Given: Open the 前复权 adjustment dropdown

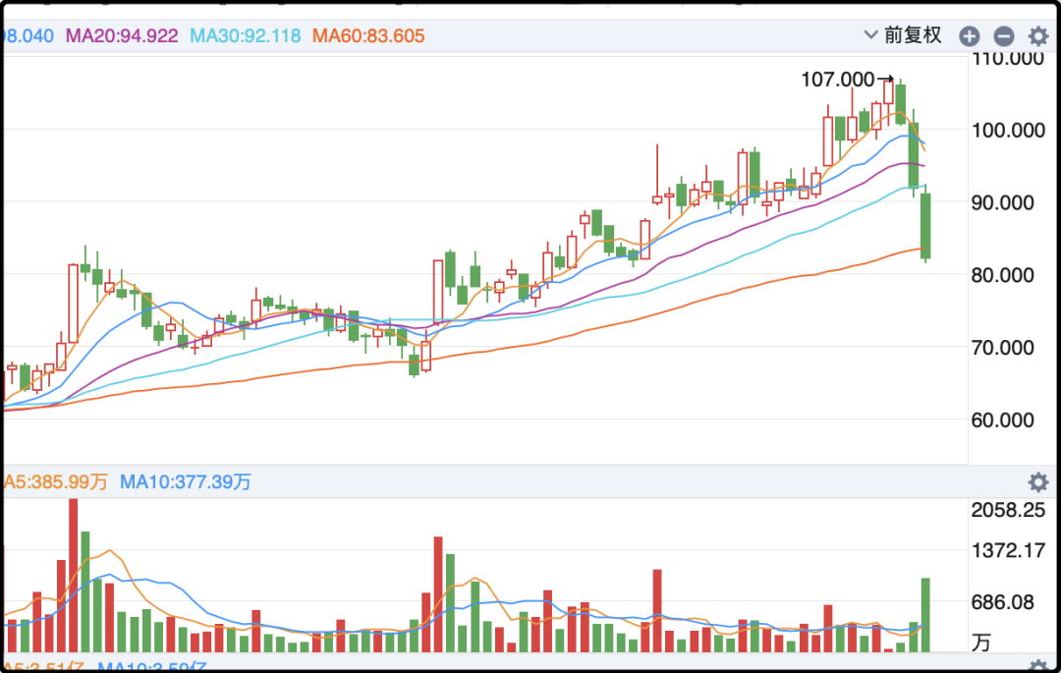Looking at the screenshot, I should tap(903, 35).
